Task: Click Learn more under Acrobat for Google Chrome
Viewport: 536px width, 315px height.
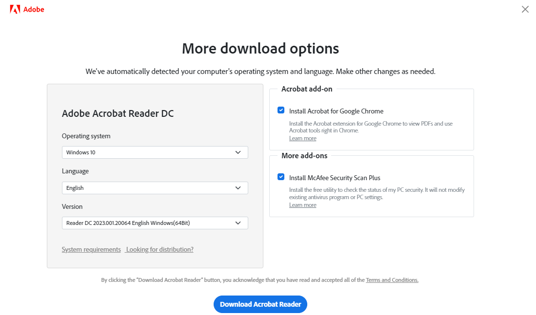Action: click(302, 138)
